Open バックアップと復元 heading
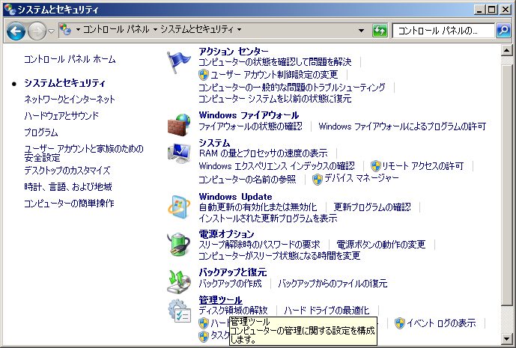Screen dimensions: 516x348 click(233, 272)
